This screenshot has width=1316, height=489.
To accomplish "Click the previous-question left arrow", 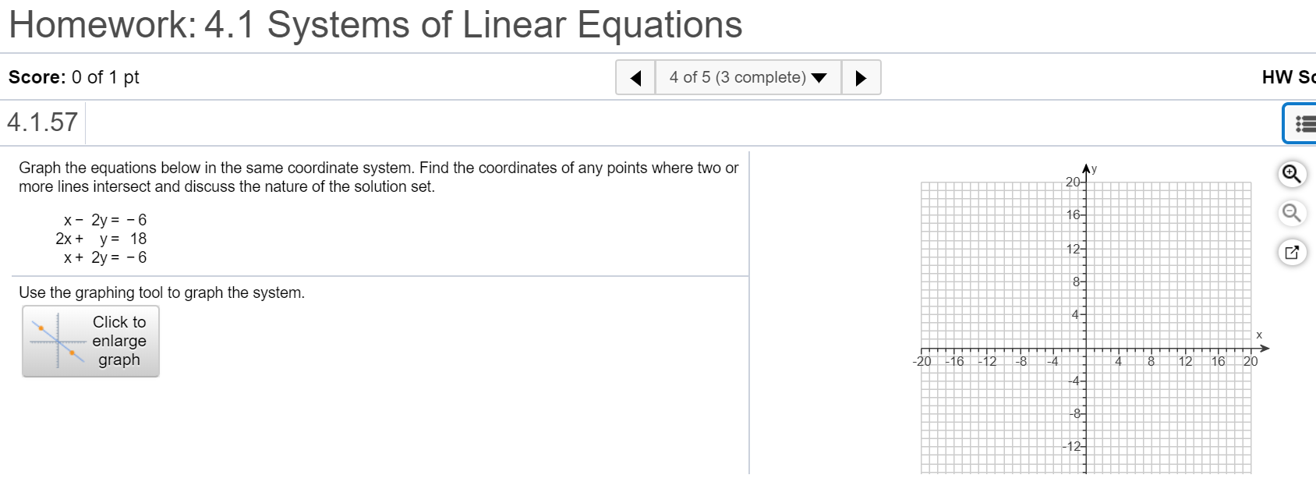I will tap(636, 77).
